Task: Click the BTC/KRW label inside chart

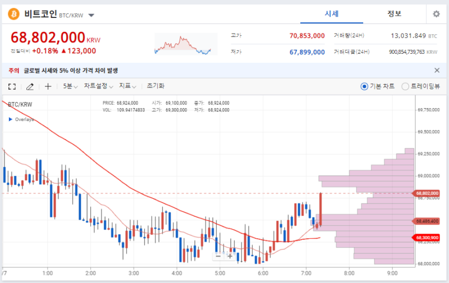Action: (x=20, y=104)
